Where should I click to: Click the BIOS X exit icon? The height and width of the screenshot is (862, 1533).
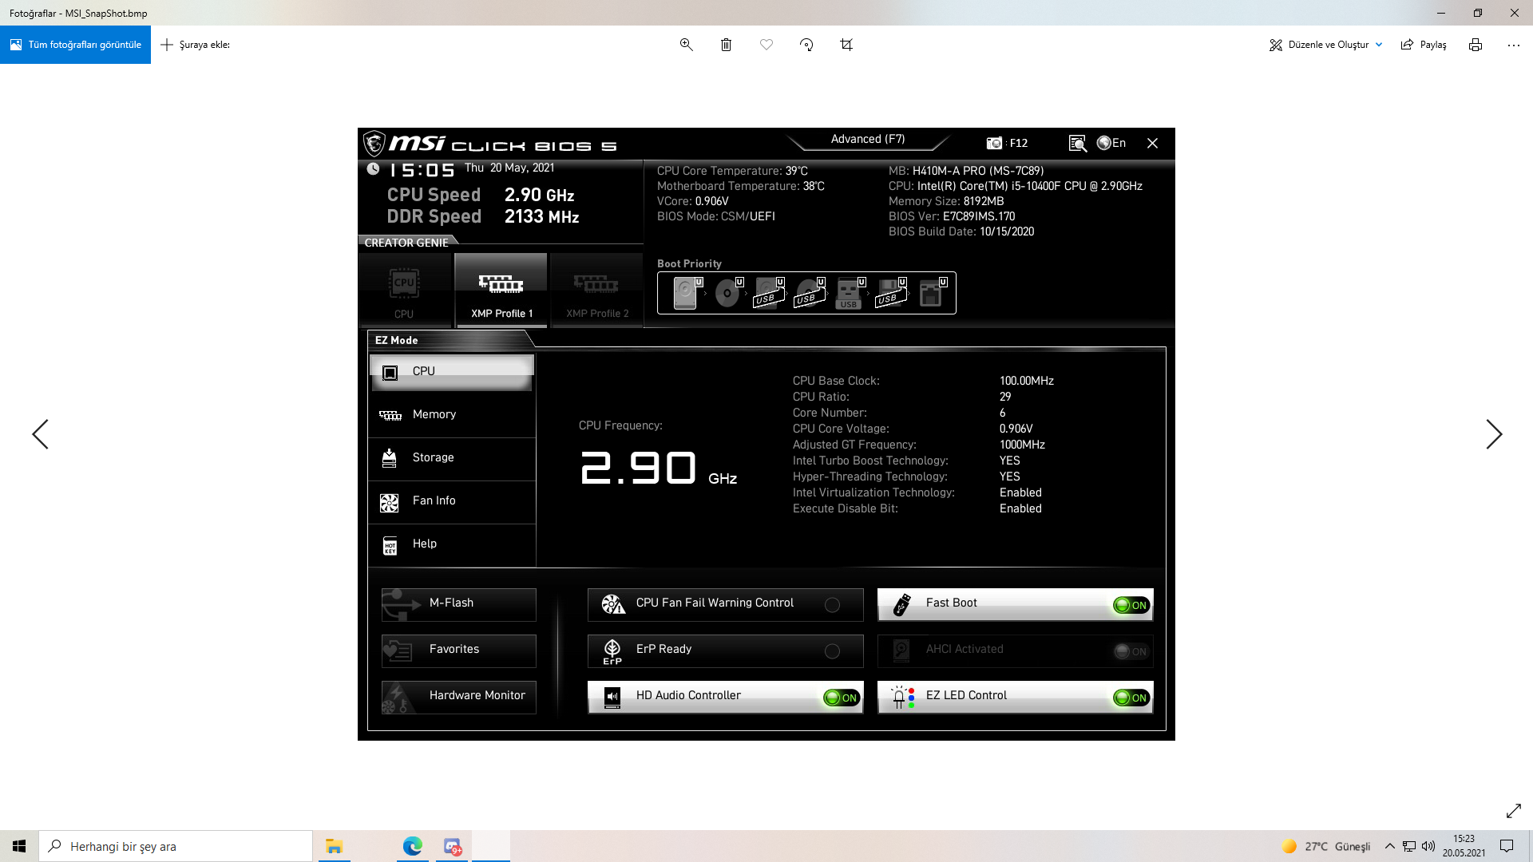1152,143
